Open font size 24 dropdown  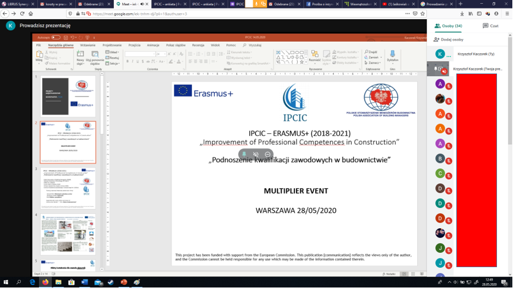pos(165,54)
